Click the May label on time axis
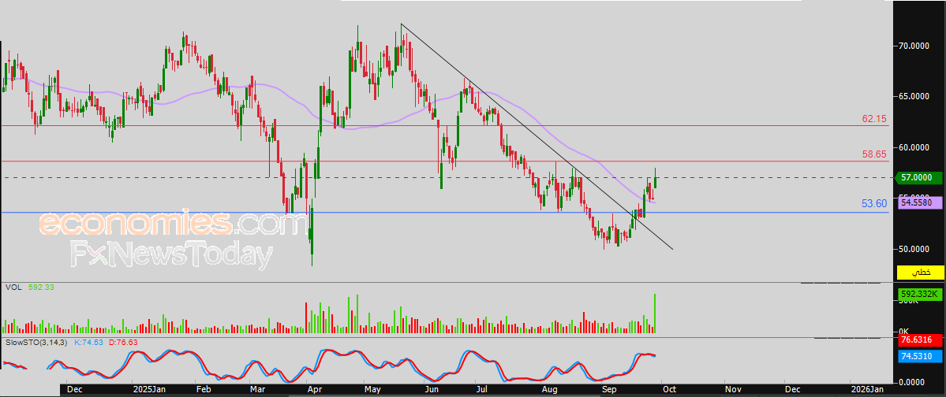946x397 pixels. pyautogui.click(x=373, y=390)
